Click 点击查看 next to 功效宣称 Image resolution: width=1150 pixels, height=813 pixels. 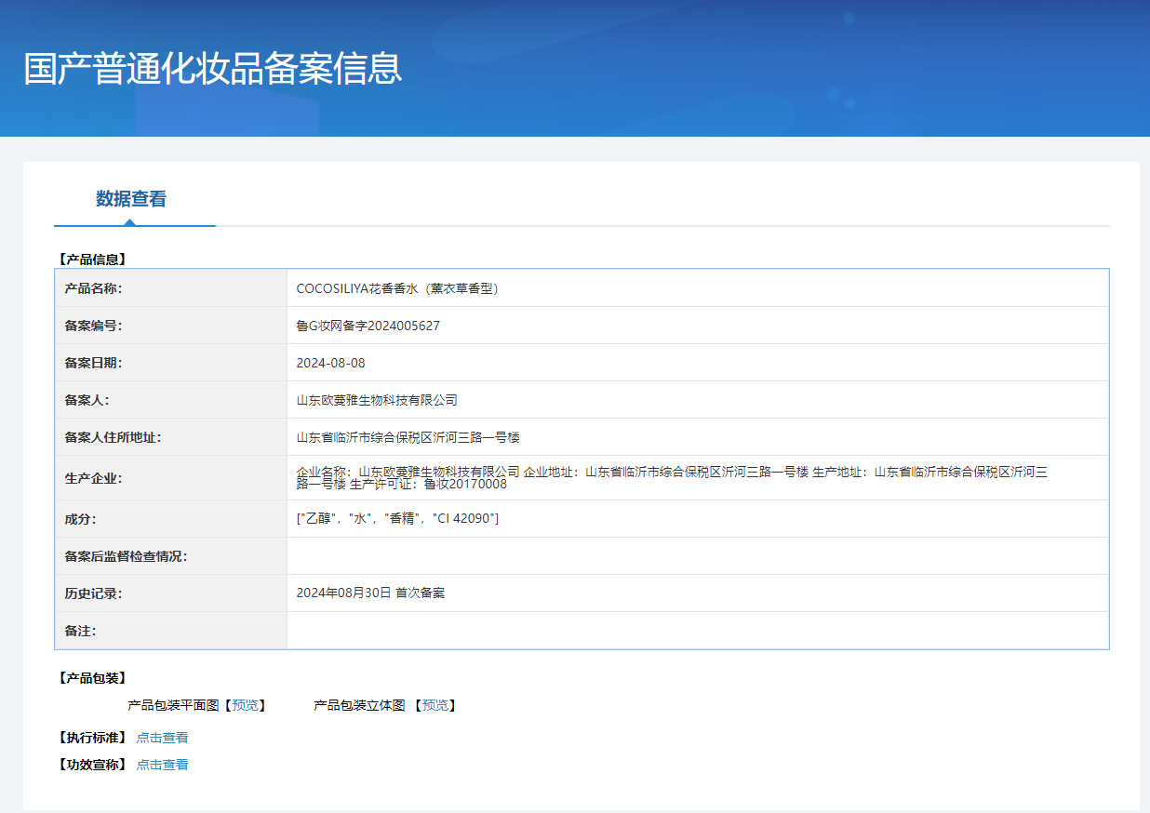pyautogui.click(x=162, y=765)
